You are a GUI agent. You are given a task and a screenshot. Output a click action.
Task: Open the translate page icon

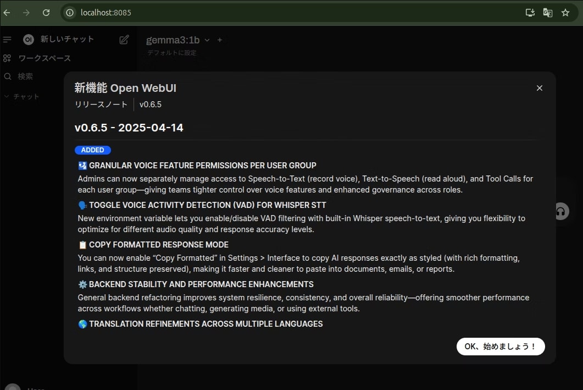point(548,13)
